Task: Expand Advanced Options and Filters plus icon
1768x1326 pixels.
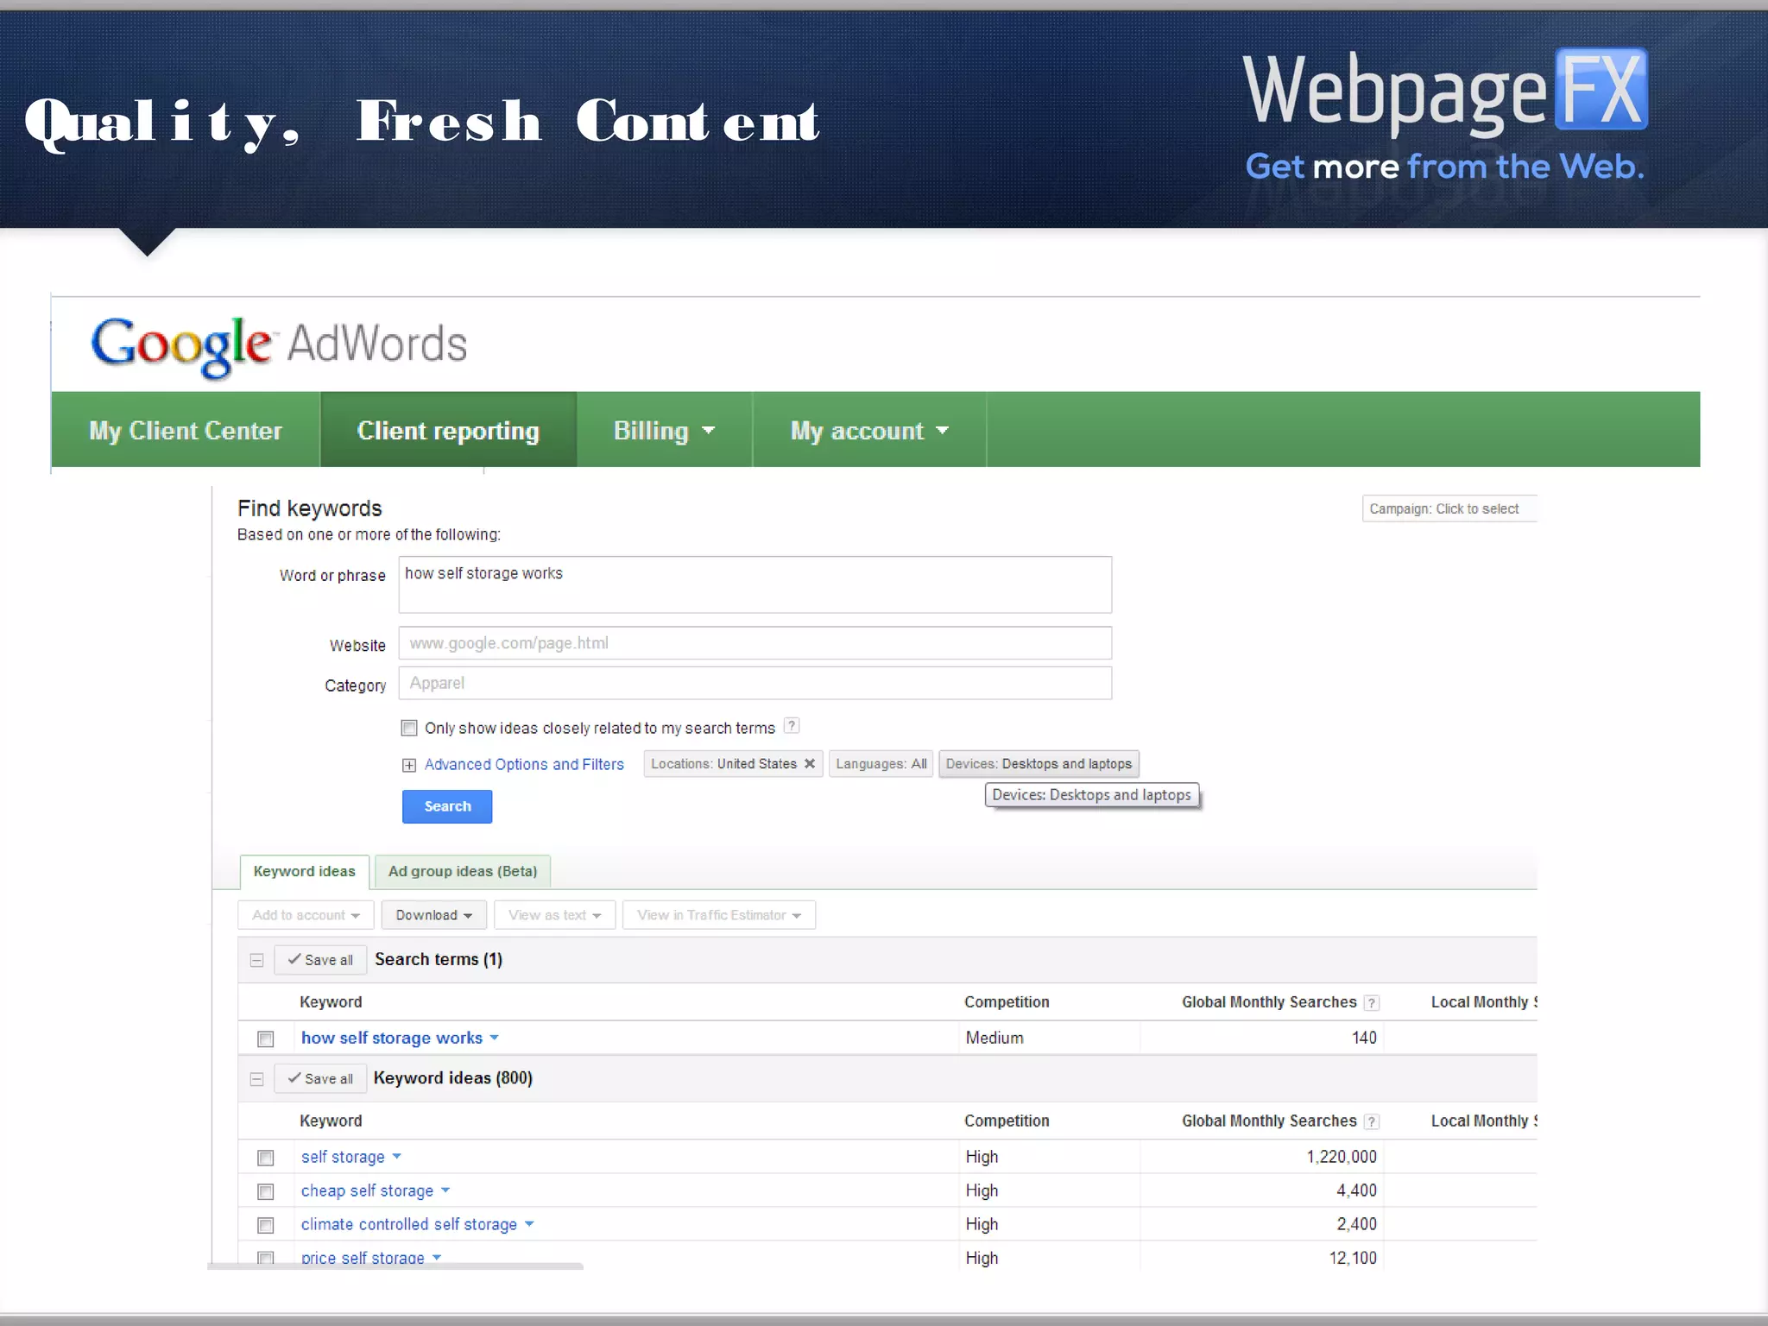Action: [409, 765]
